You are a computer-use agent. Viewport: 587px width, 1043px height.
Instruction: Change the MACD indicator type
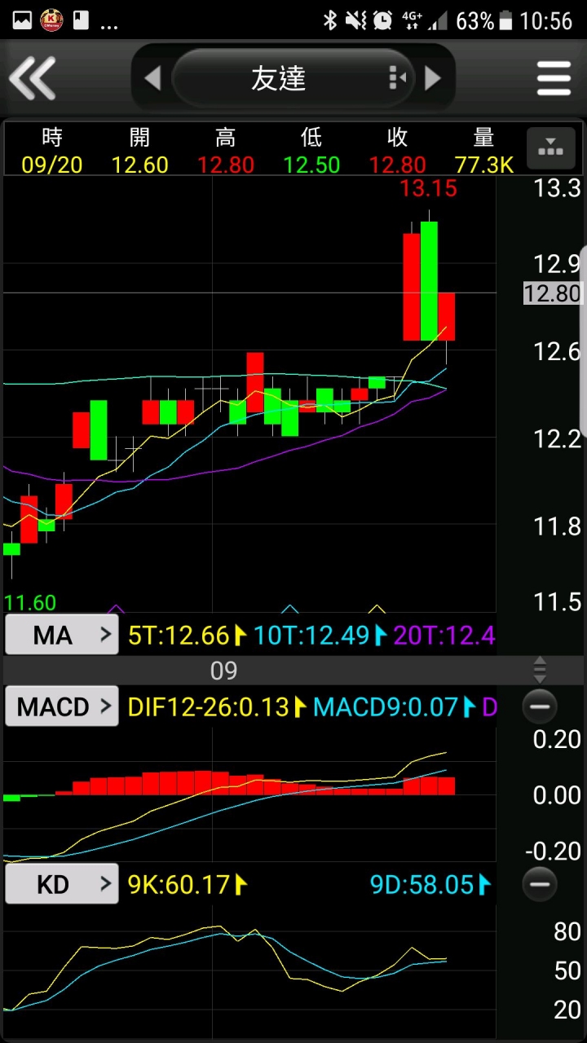[x=62, y=706]
